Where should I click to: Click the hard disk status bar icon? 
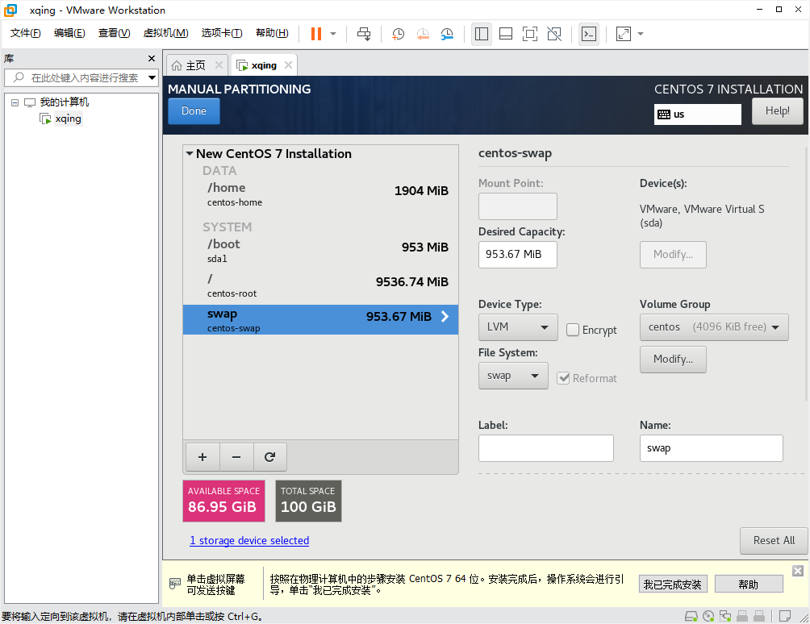point(691,616)
